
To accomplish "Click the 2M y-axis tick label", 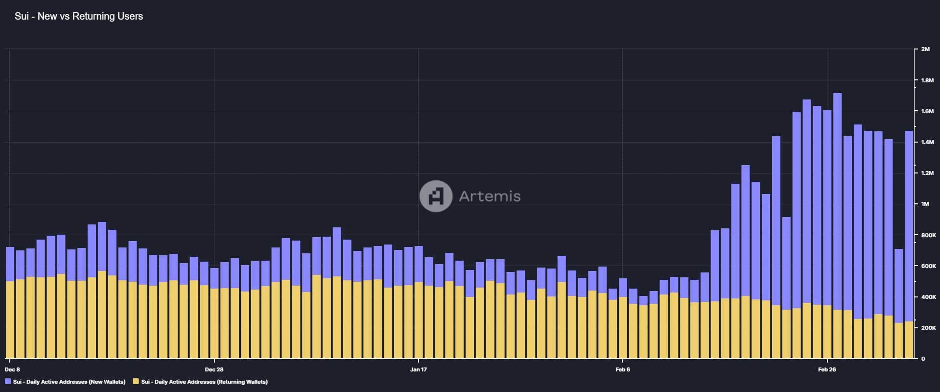I will [925, 49].
